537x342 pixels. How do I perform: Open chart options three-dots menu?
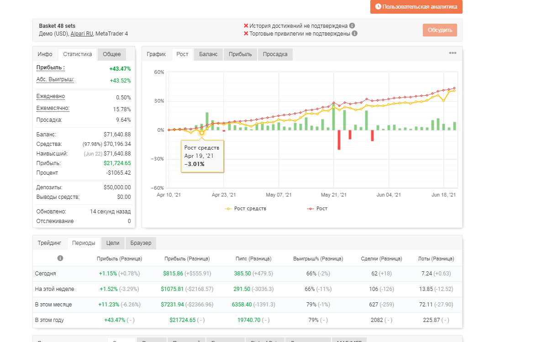point(453,53)
